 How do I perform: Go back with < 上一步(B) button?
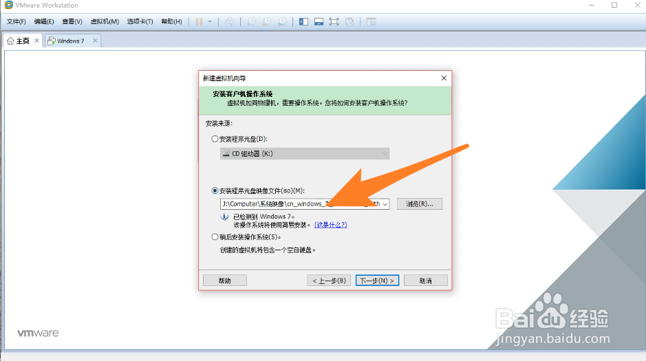pos(329,281)
